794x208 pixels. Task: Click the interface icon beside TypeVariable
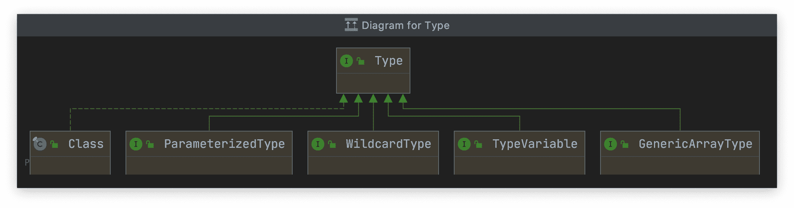464,144
